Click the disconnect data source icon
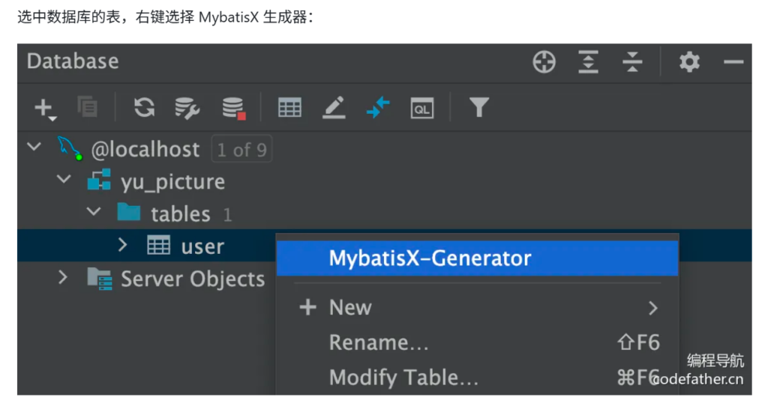Viewport: 768px width, 397px height. pos(233,108)
